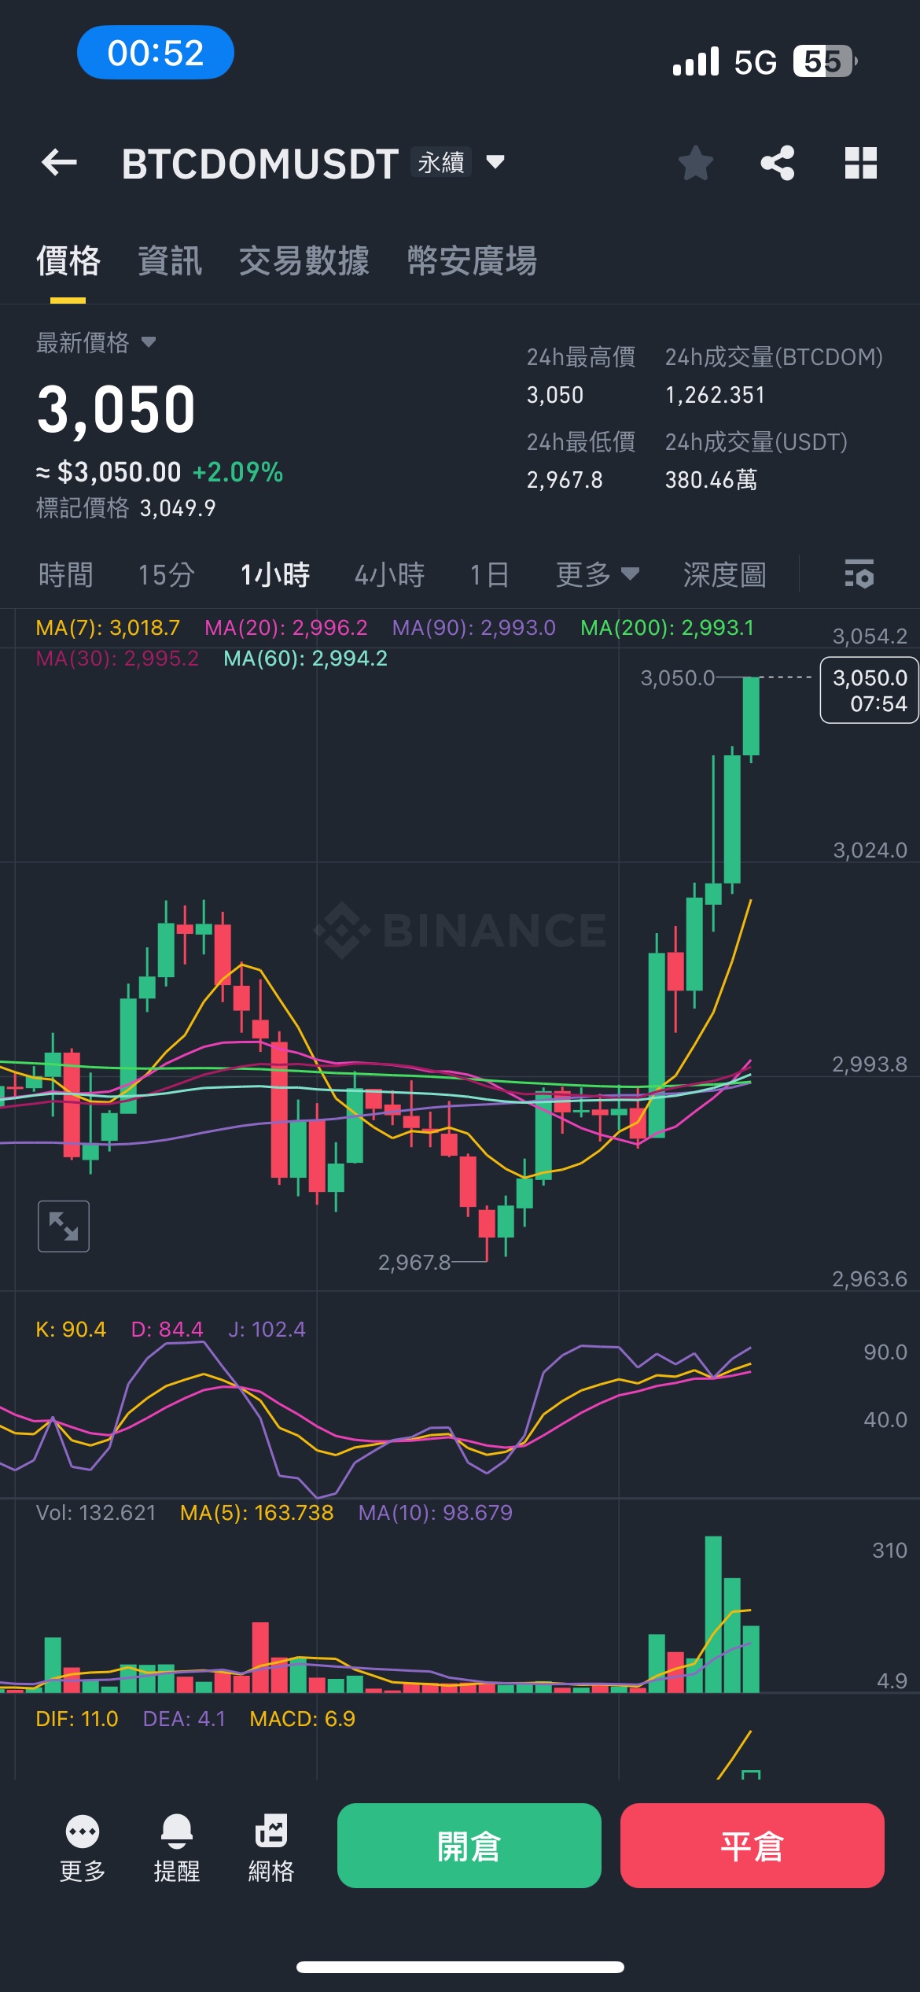Tap the 5G signal indicator
Screen dimensions: 920x1992
click(756, 61)
